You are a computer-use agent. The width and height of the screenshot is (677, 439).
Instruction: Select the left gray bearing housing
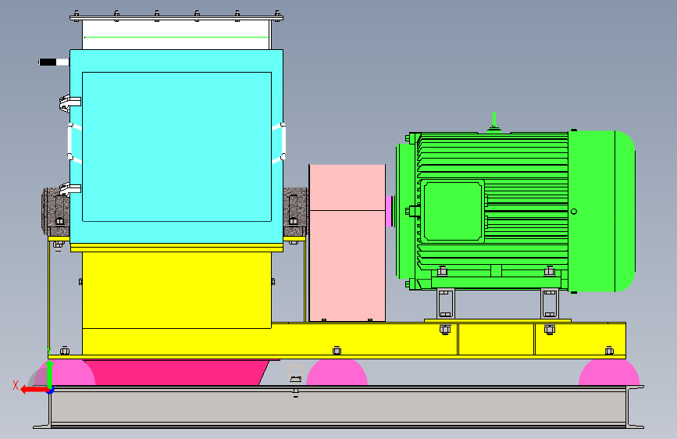click(55, 211)
